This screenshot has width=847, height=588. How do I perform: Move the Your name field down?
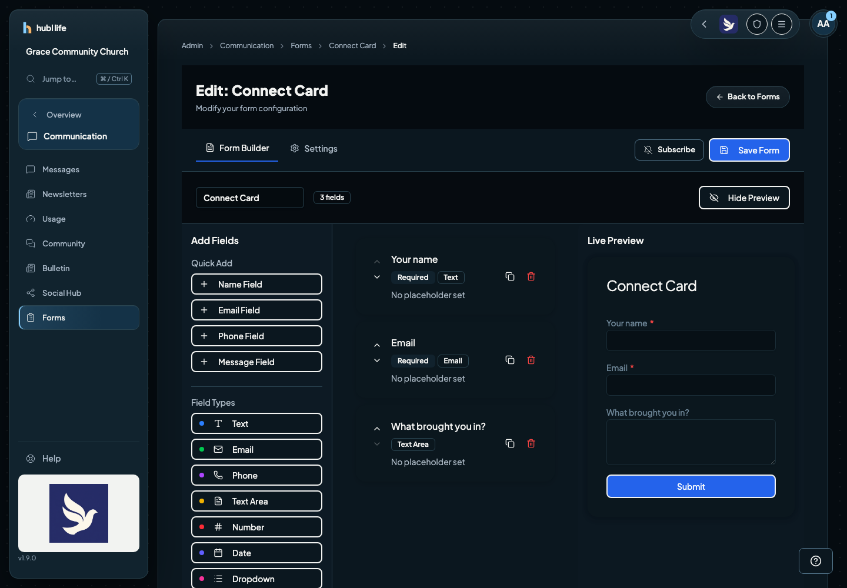(377, 277)
